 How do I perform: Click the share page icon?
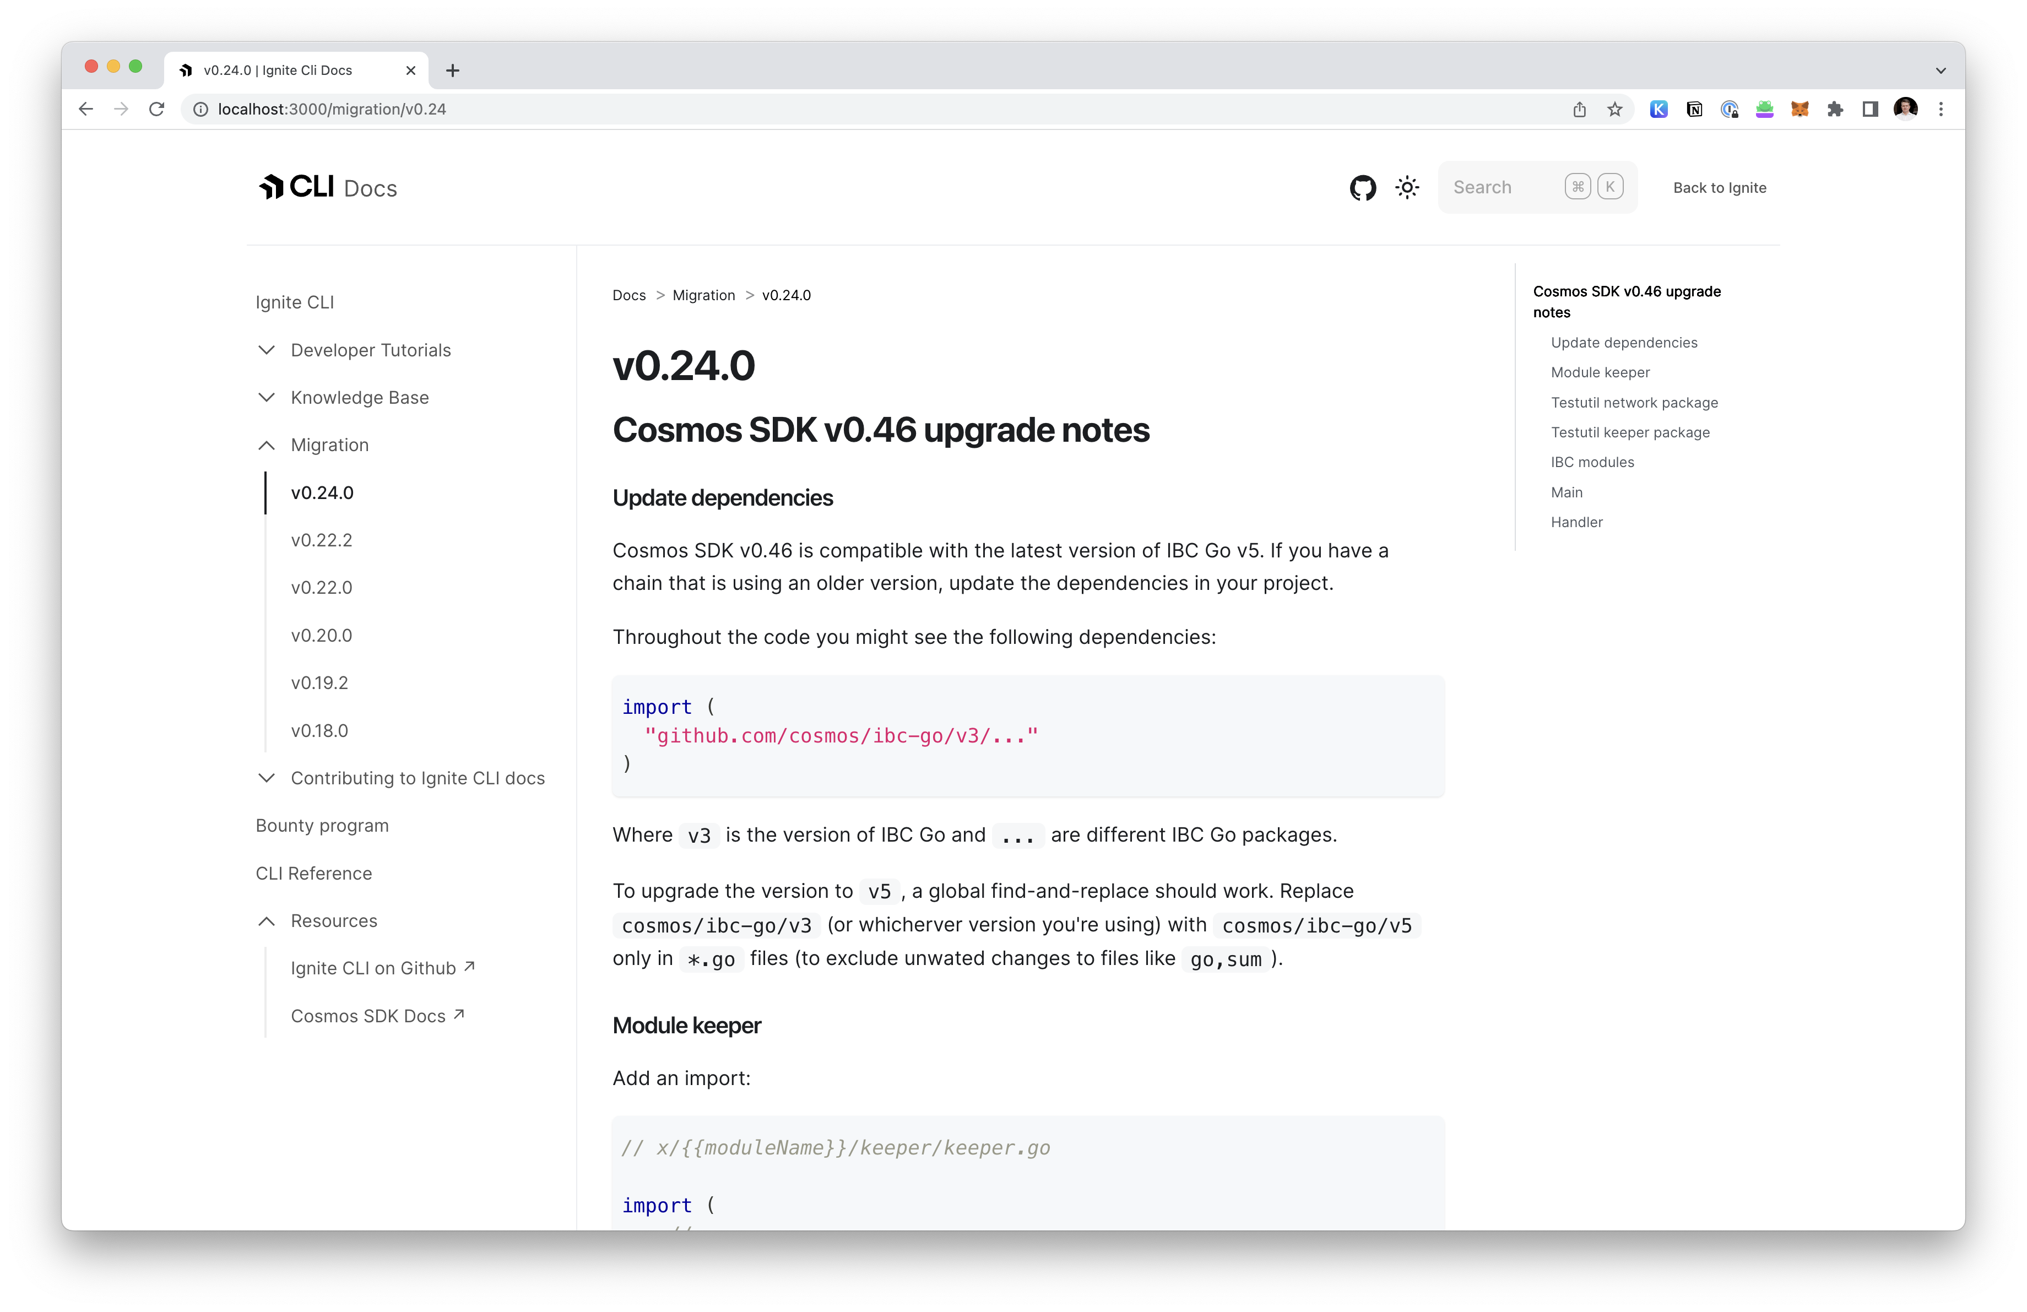point(1579,109)
